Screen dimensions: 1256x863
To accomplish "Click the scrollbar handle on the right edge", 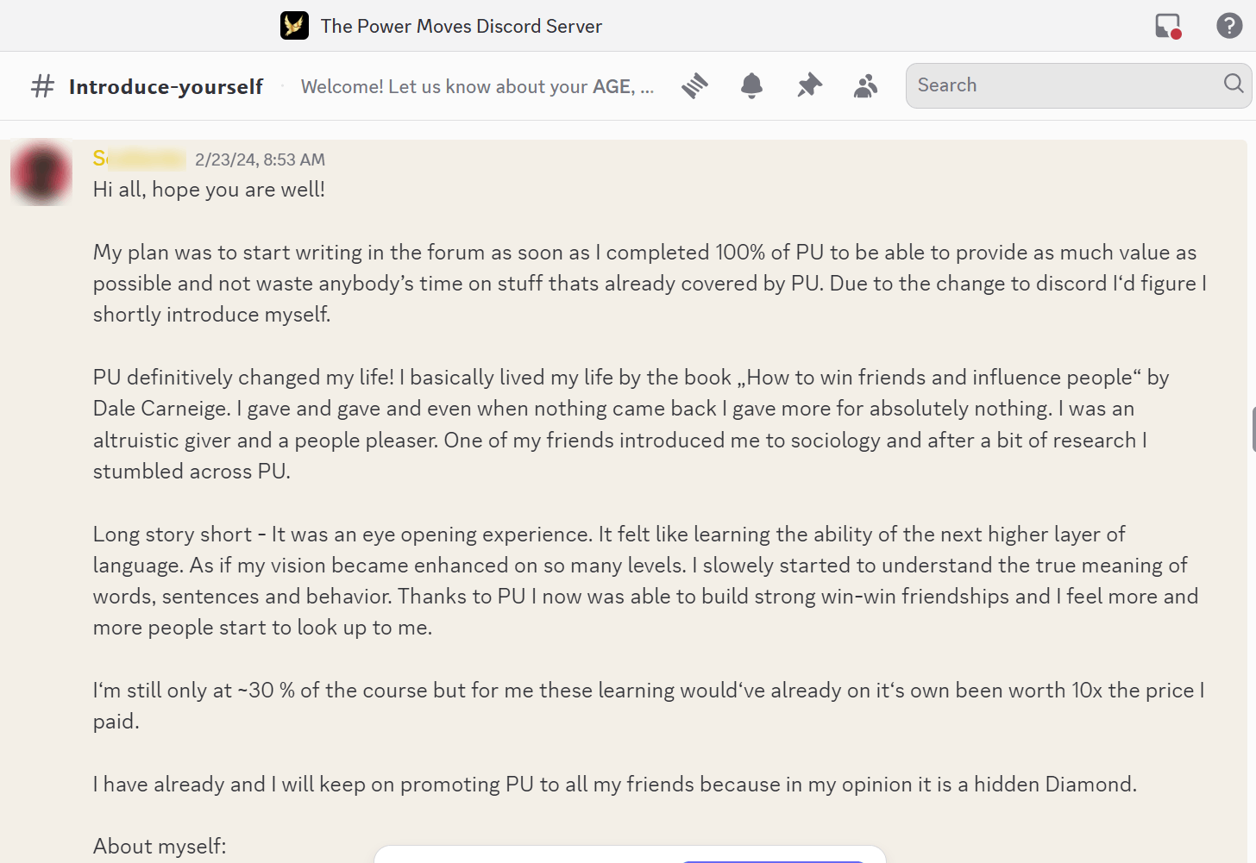I will (x=1253, y=429).
